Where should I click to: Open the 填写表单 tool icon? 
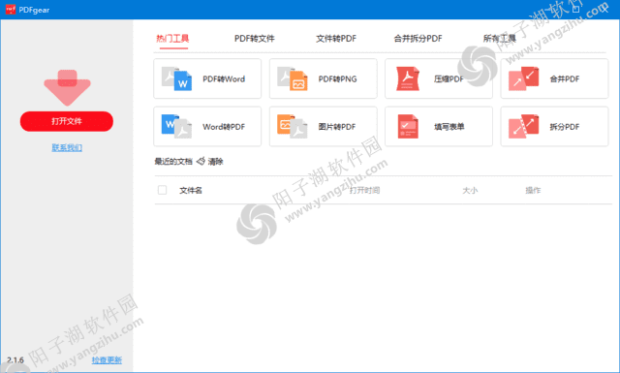(408, 127)
